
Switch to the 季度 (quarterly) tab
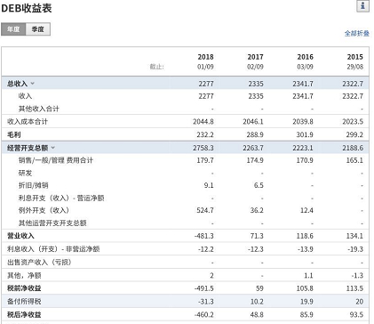(38, 29)
